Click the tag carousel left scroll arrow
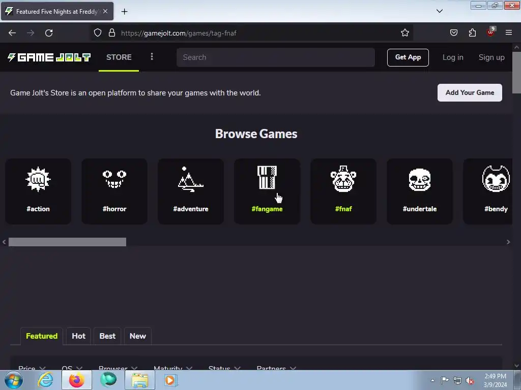Screen dimensions: 521x390 pos(4,242)
